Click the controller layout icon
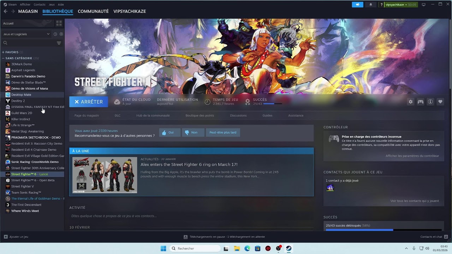Image resolution: width=452 pixels, height=254 pixels. 420,102
